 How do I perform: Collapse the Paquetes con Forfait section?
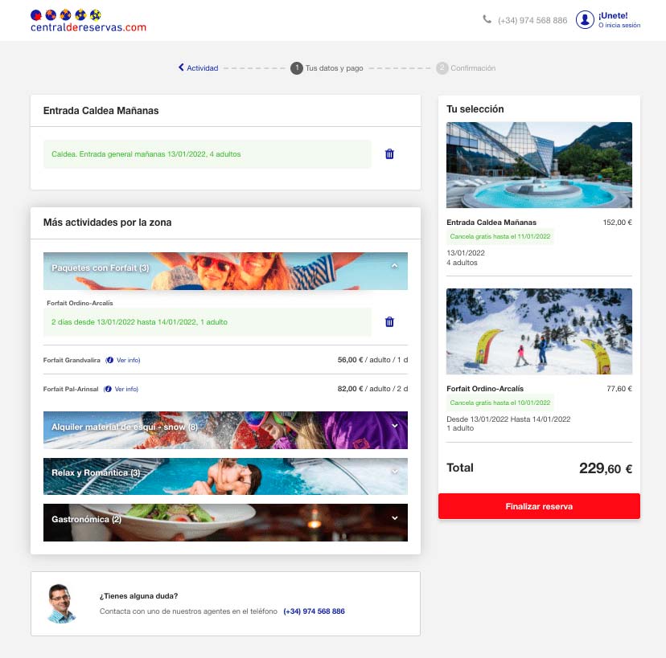(x=395, y=266)
